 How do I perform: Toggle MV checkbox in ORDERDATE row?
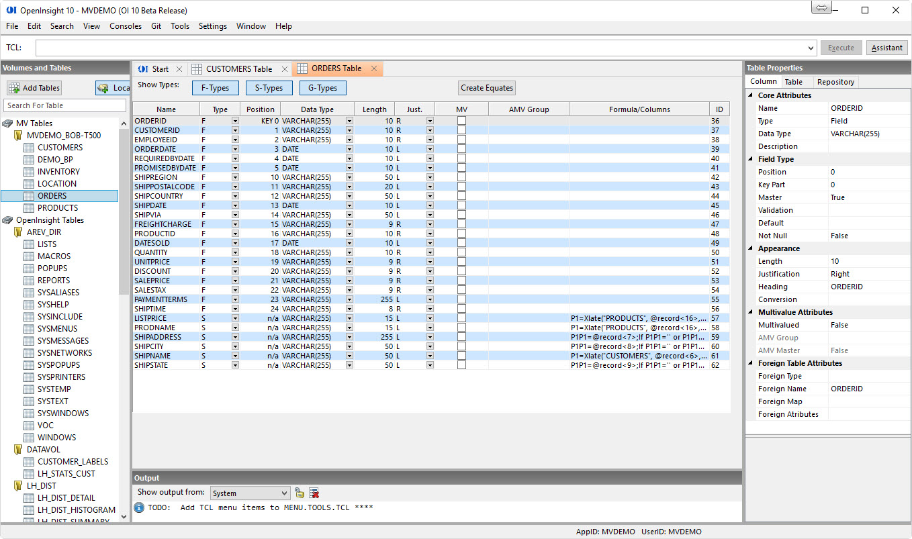tap(461, 149)
